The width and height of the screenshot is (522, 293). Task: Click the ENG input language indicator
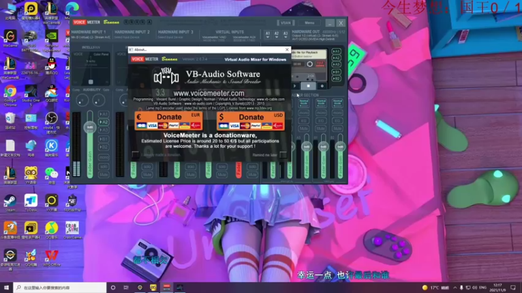483,287
